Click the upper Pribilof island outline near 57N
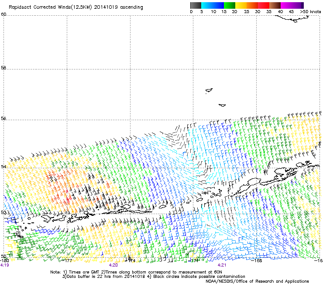The width and height of the screenshot is (323, 284). 209,90
